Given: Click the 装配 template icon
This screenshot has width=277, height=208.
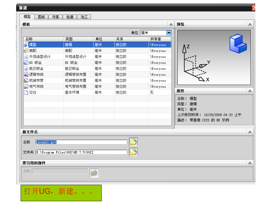Looking at the screenshot, I should [x=26, y=51].
